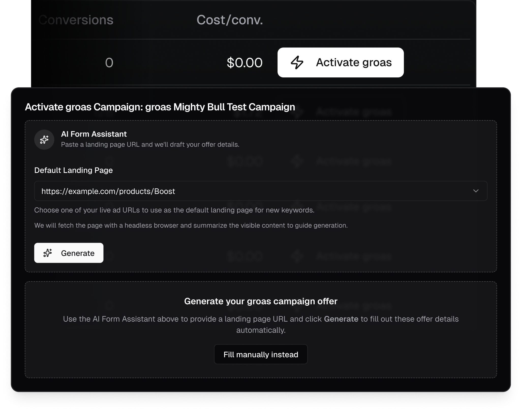Viewport: 522px width, 412px height.
Task: Click the Cost/conv. column header
Action: pos(229,20)
